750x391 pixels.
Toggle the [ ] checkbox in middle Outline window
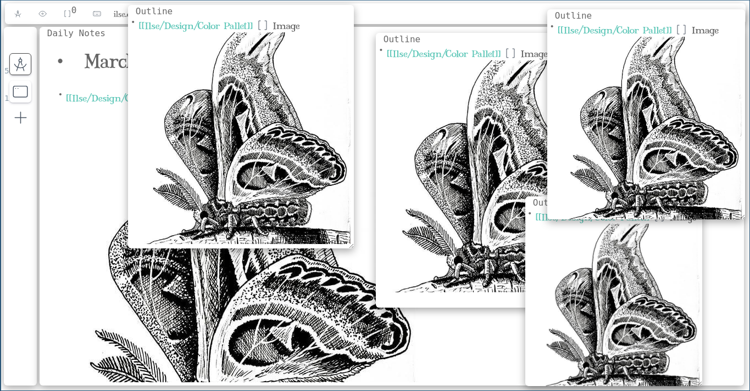click(511, 54)
